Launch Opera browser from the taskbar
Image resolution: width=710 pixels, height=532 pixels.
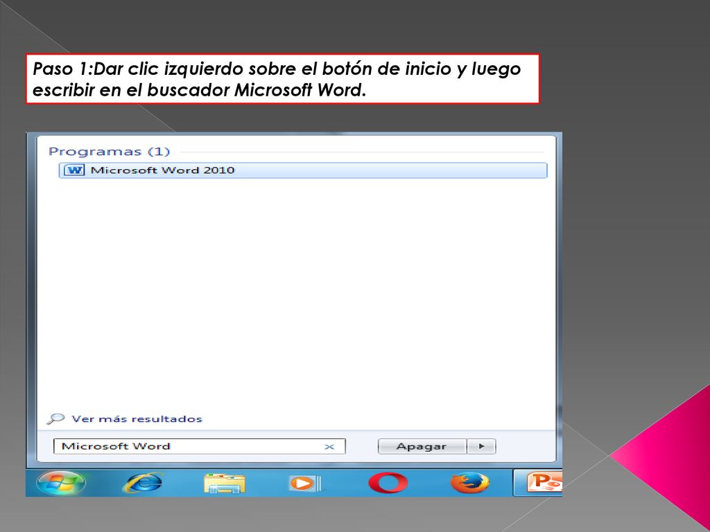tap(388, 483)
